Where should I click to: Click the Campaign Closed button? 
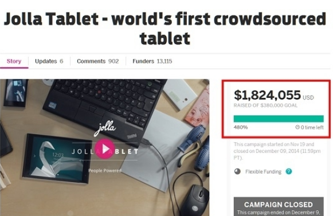pyautogui.click(x=279, y=206)
